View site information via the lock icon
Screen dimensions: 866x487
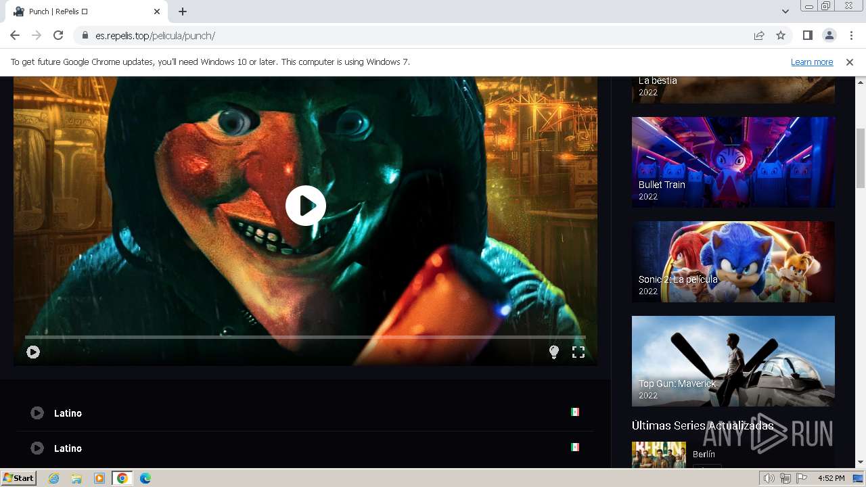85,35
